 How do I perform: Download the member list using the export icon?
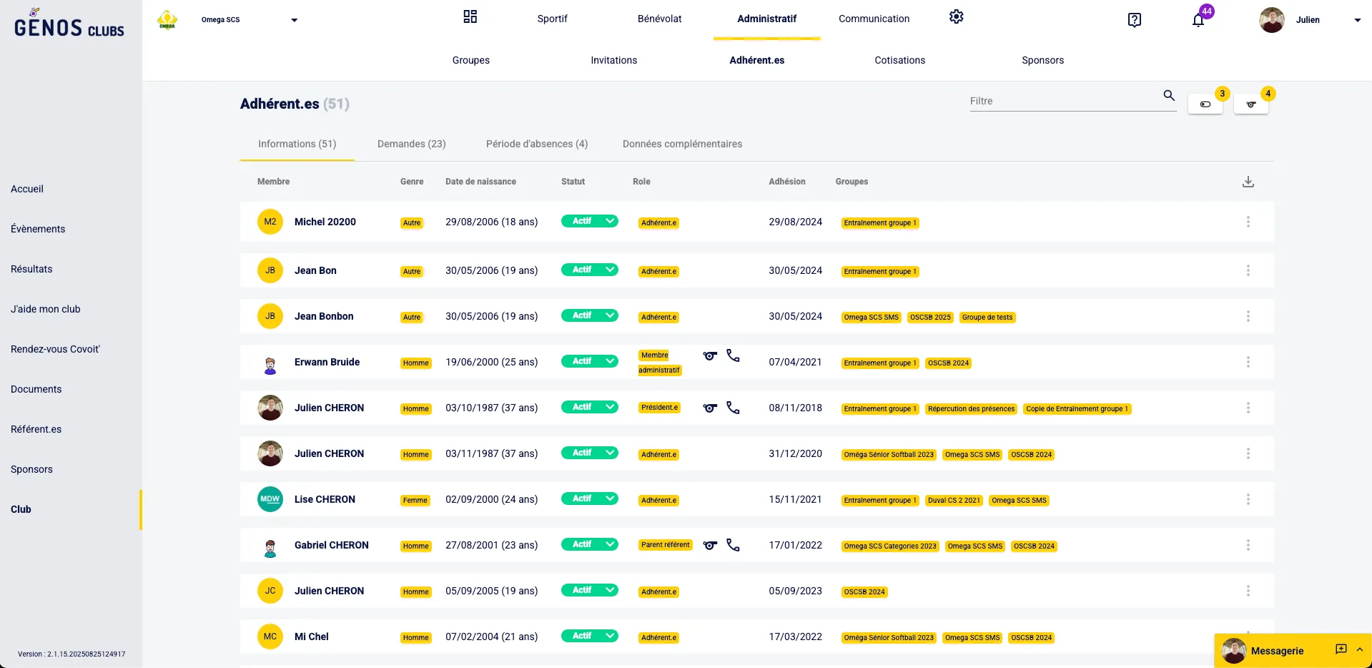[1248, 182]
